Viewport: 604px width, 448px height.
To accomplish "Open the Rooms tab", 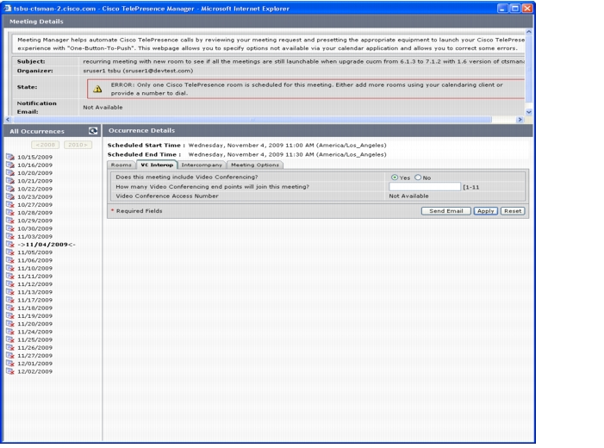I will [121, 165].
